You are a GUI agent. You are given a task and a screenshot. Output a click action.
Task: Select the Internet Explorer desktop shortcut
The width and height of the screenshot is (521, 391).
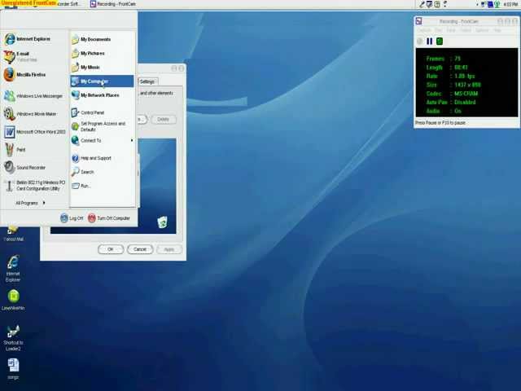coord(13,269)
